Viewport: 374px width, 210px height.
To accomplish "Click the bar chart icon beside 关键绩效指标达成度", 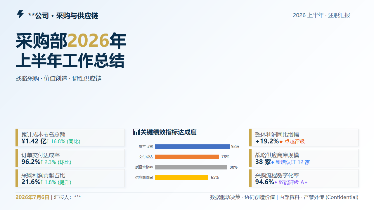I will 136,132.
